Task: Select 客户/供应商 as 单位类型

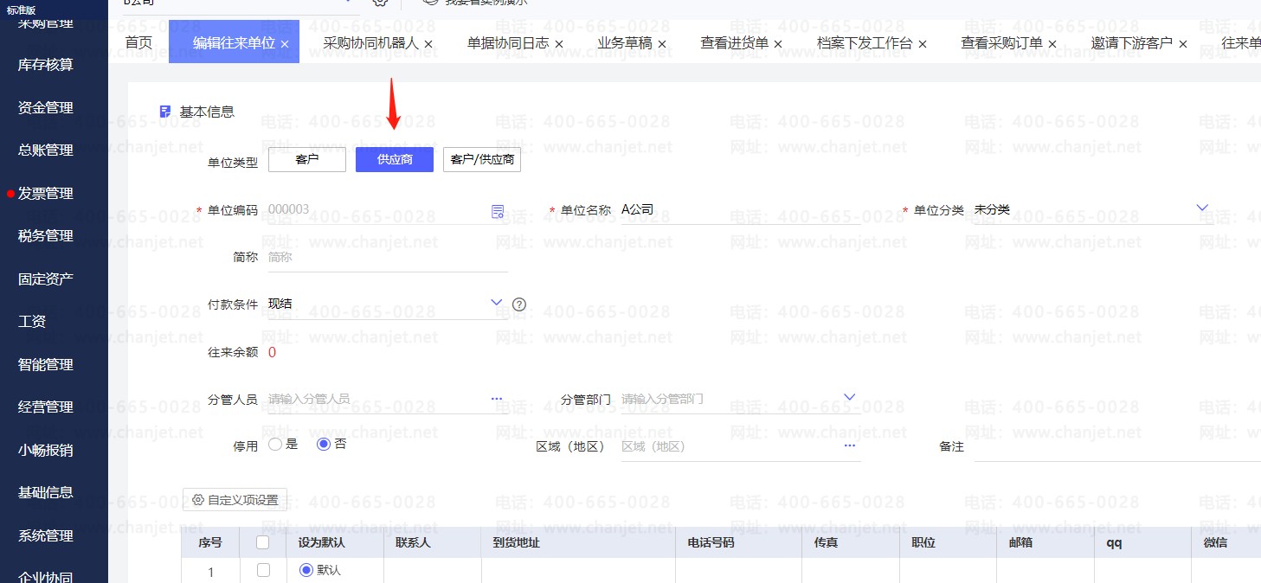Action: pos(482,160)
